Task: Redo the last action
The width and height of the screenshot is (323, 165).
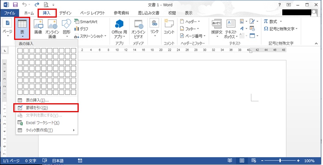Action: pos(37,5)
